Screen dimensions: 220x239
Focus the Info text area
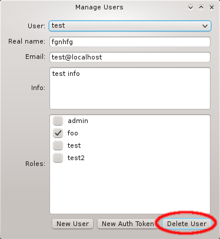[x=130, y=88]
